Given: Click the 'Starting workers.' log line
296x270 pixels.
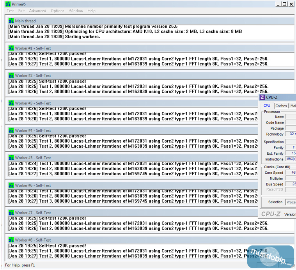Looking at the screenshot, I should click(x=54, y=37).
